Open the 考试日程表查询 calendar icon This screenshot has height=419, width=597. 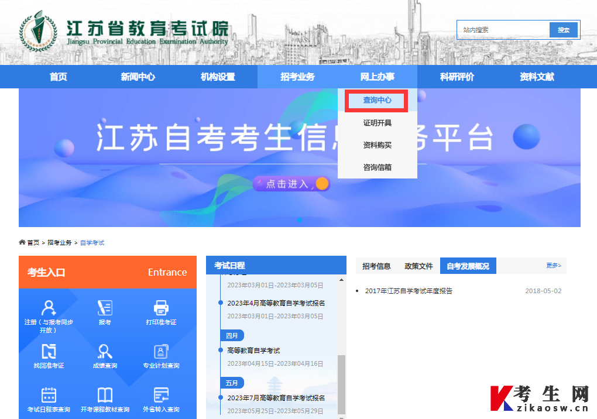(x=49, y=395)
